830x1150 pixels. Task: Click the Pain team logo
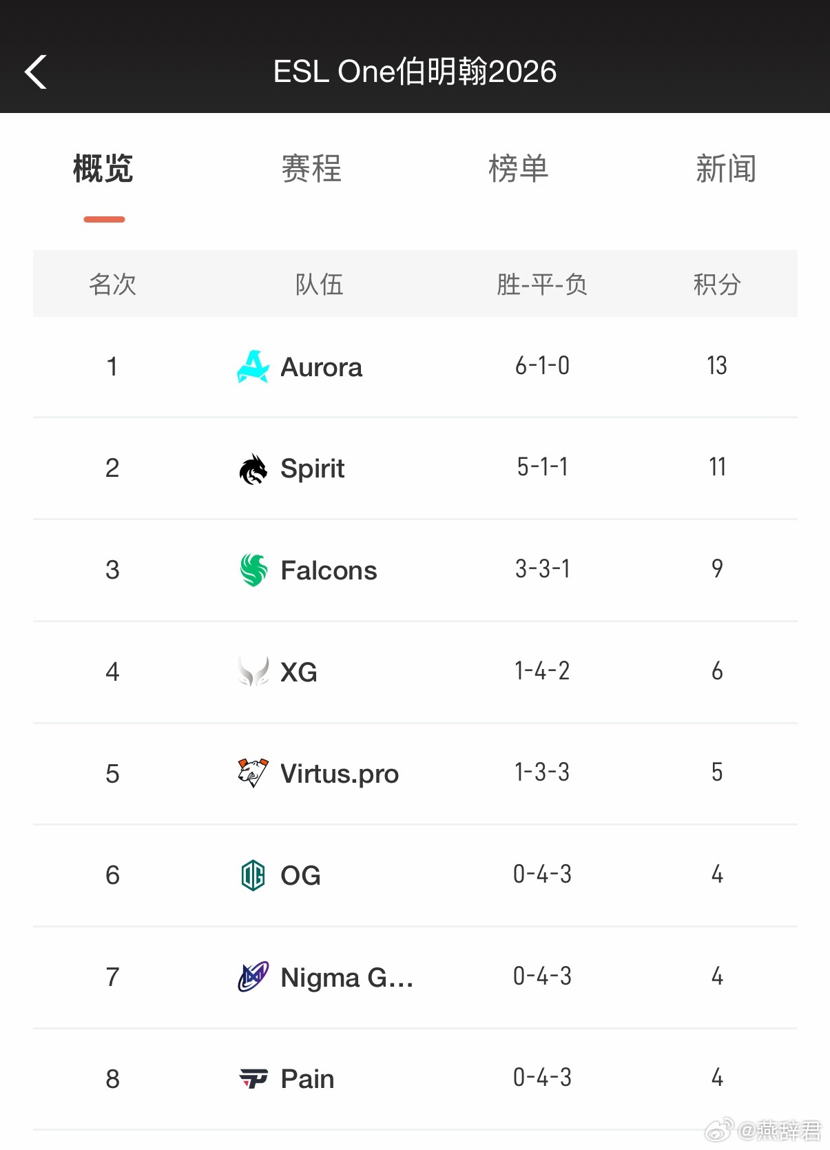coord(253,1078)
